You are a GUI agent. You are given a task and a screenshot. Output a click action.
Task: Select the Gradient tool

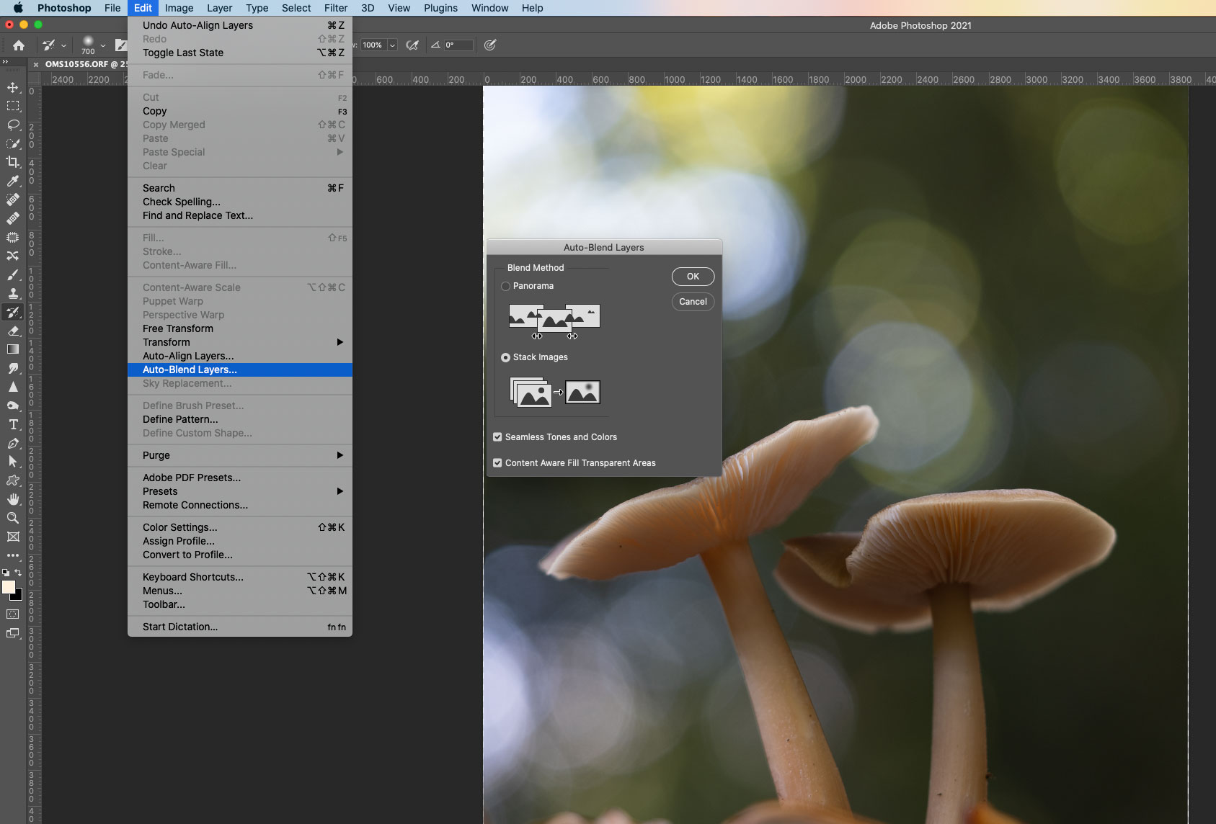(13, 349)
